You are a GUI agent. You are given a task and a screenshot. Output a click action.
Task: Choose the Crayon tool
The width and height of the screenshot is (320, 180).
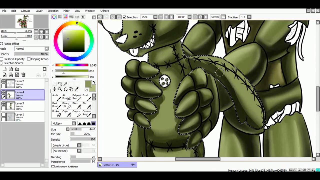tap(76, 113)
